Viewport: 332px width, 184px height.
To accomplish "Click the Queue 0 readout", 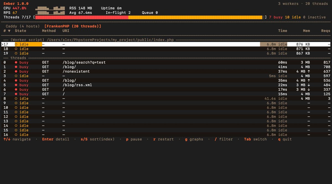I will [x=150, y=13].
